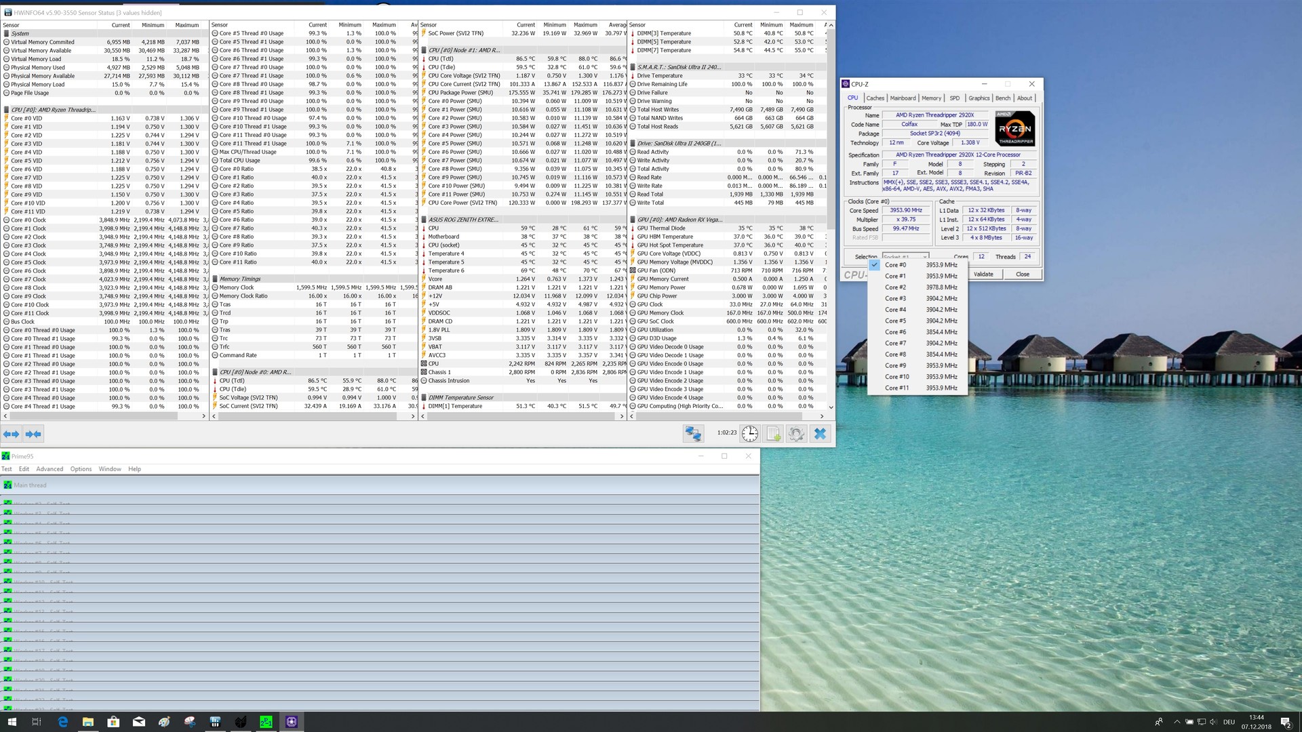
Task: Switch to HWiNFO taskbar icon
Action: click(x=215, y=722)
